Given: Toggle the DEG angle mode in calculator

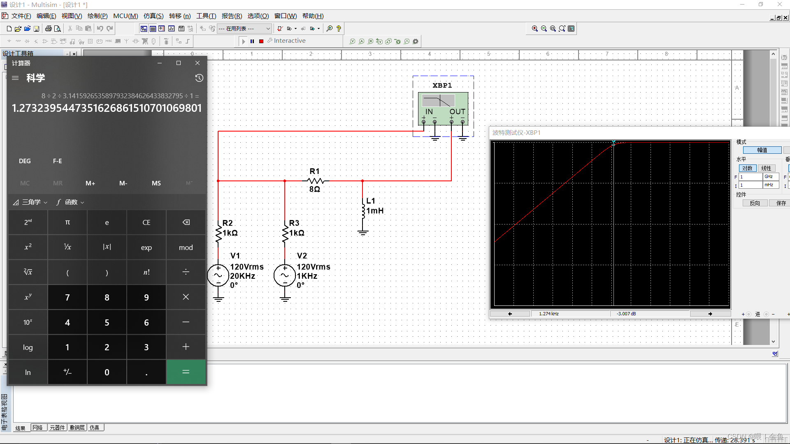Looking at the screenshot, I should coord(25,161).
